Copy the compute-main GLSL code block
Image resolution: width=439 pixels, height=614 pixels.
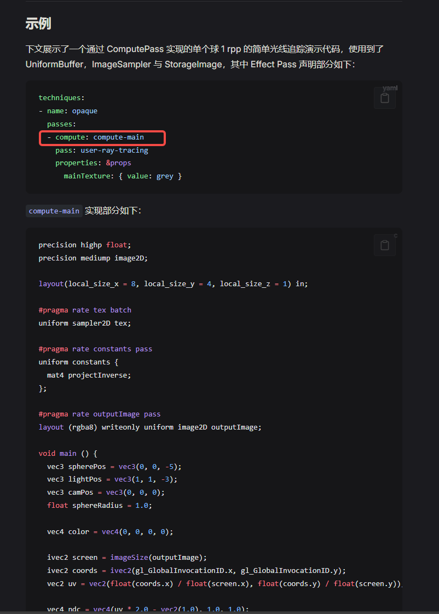pyautogui.click(x=384, y=245)
